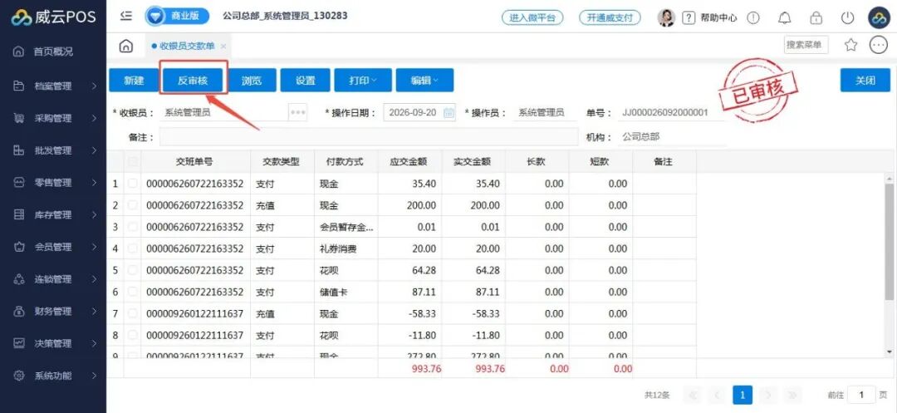
Task: Open 决策管理 menu item
Action: tap(53, 343)
